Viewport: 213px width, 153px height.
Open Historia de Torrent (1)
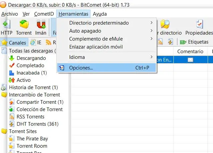[x=33, y=87]
